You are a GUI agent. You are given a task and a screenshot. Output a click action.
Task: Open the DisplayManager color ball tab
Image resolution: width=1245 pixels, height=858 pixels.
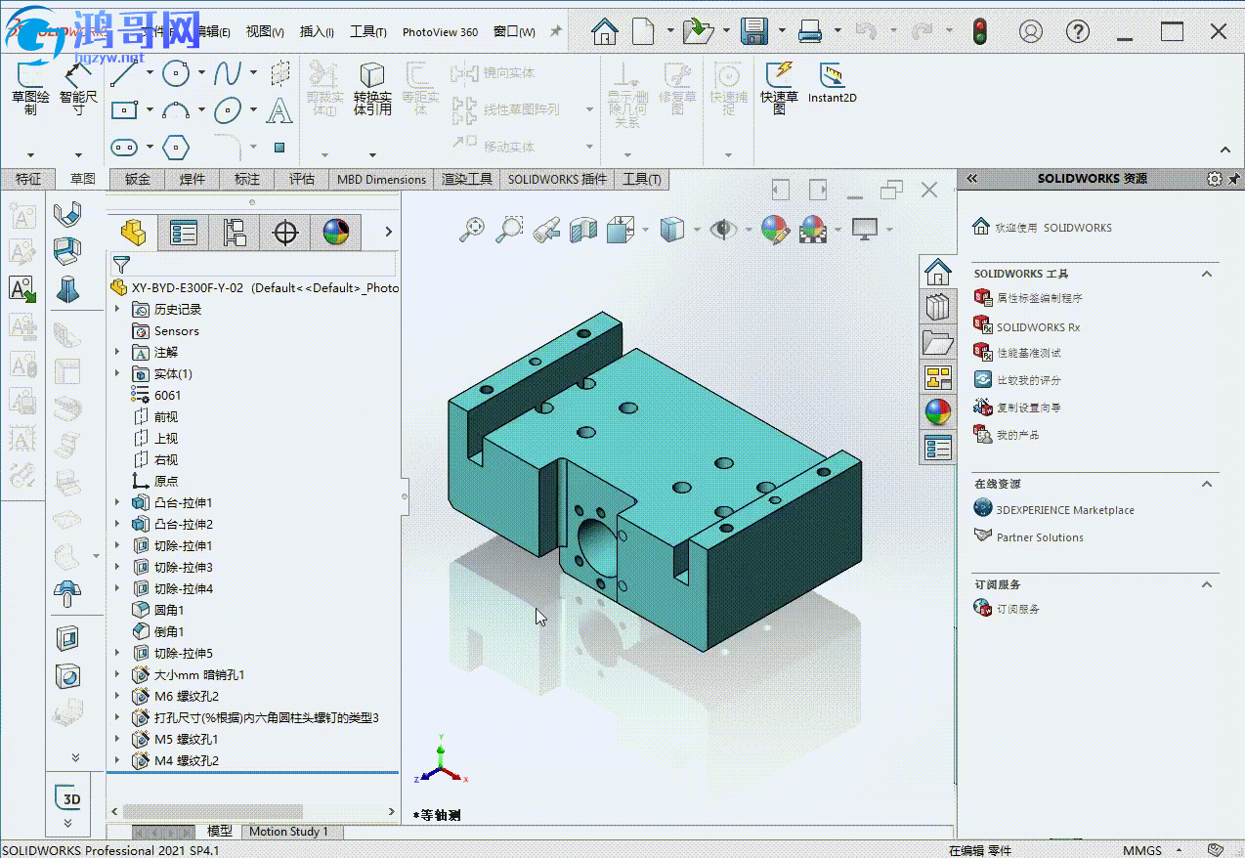(x=336, y=232)
